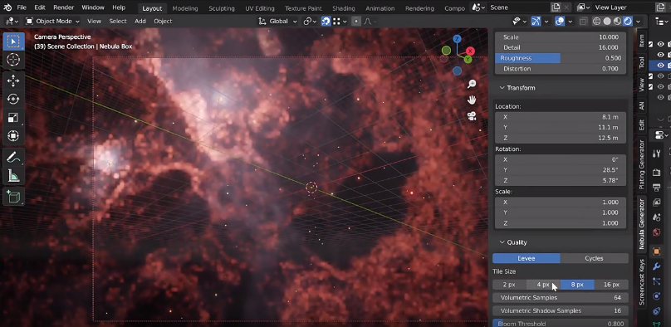Select the Add Cube tool
The width and height of the screenshot is (671, 327).
(13, 197)
